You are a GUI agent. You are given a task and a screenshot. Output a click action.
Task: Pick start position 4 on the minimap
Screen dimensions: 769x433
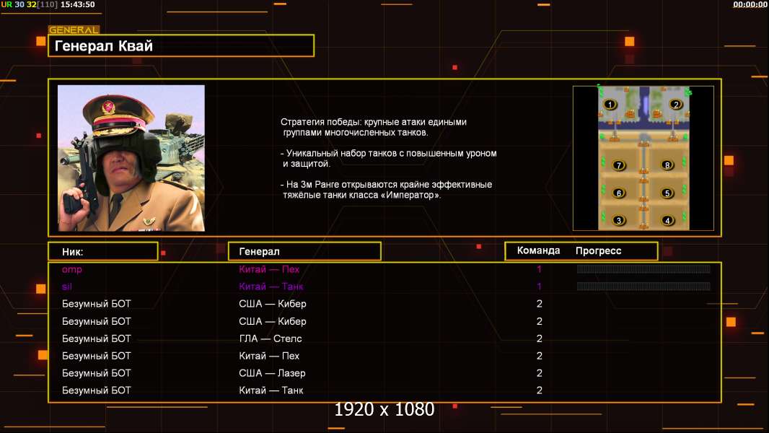(x=668, y=220)
